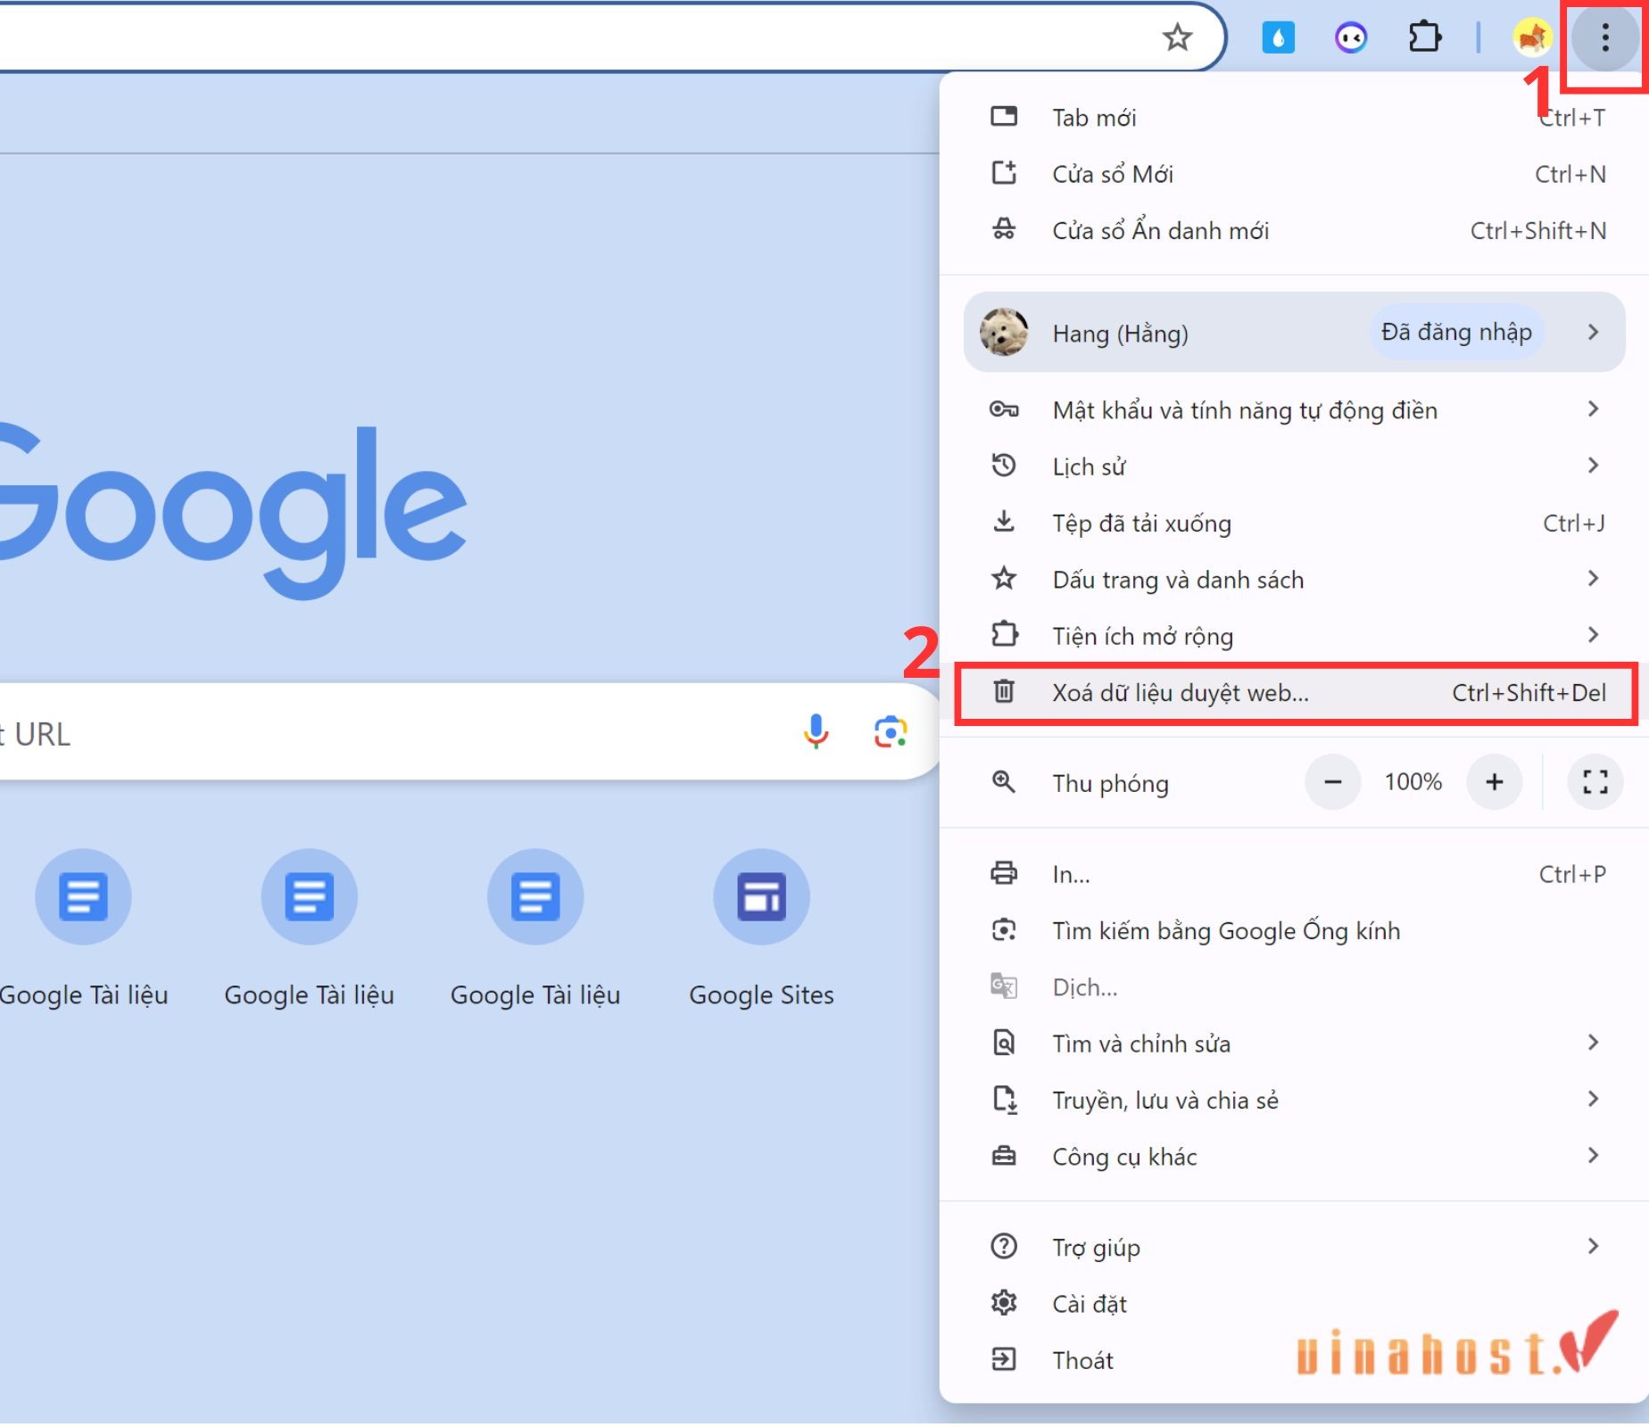1649x1427 pixels.
Task: Expand the 'Trợ giúp' submenu chevron
Action: click(1593, 1246)
